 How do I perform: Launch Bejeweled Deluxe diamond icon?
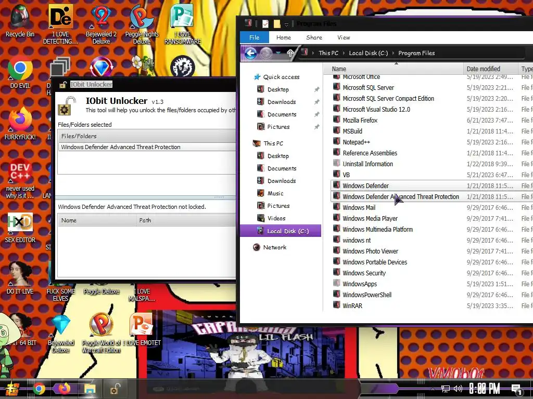tap(60, 333)
